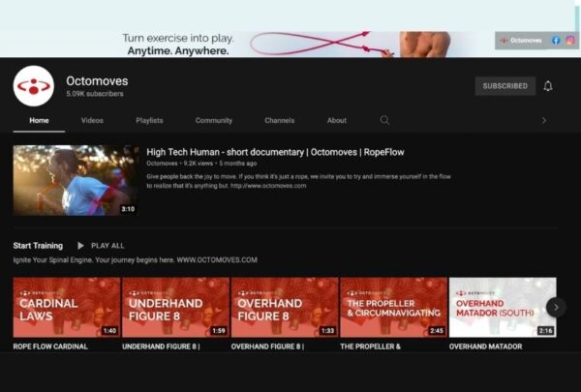Open the Start Training playlist title
The image size is (581, 392).
click(x=38, y=246)
